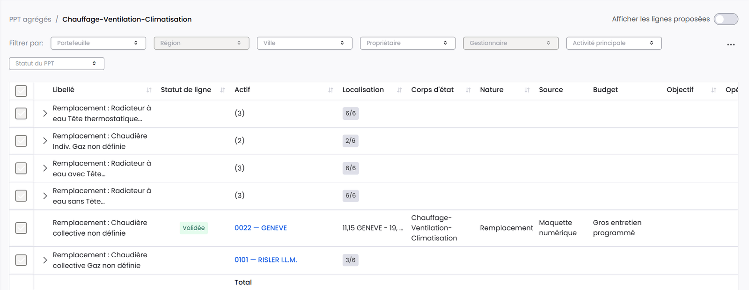Open the Portefeuille filter dropdown
The width and height of the screenshot is (749, 290).
tap(98, 43)
